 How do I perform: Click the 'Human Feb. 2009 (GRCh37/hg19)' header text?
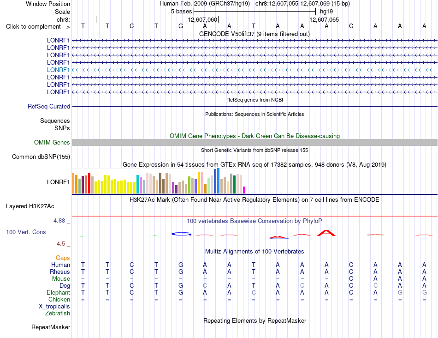[x=205, y=4]
